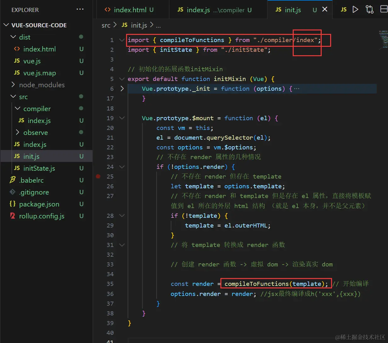Fold the if (!template) block at line 28
388x343 pixels.
click(122, 216)
